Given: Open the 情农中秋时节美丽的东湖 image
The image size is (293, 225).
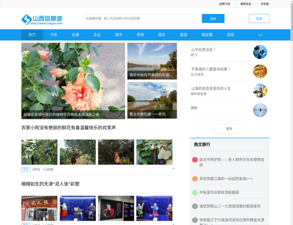Looking at the screenshot, I should [x=152, y=61].
